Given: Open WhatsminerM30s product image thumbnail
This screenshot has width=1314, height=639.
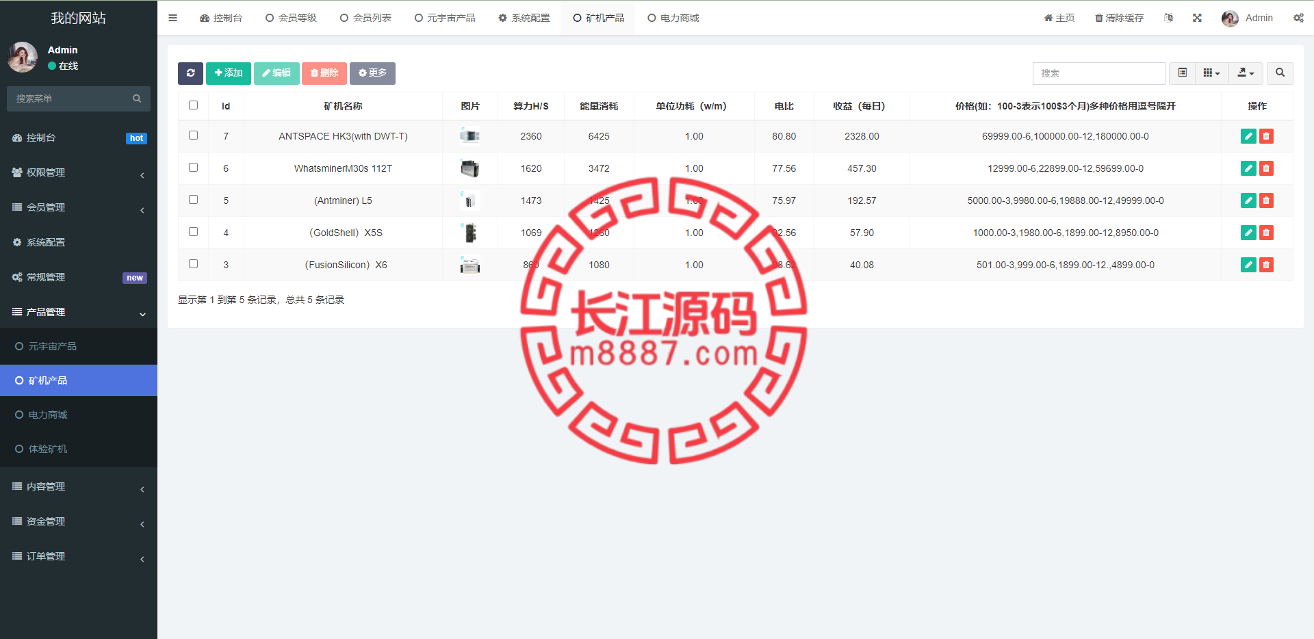Looking at the screenshot, I should point(469,168).
